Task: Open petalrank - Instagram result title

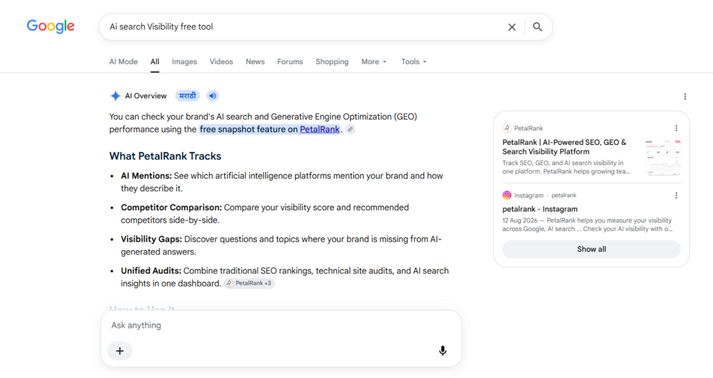Action: click(540, 210)
